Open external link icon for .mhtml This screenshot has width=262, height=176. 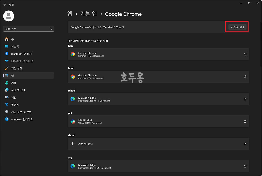[x=245, y=99]
